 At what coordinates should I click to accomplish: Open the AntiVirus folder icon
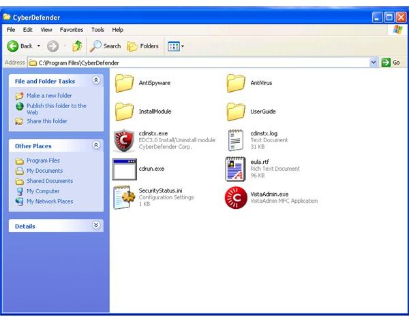pyautogui.click(x=236, y=83)
